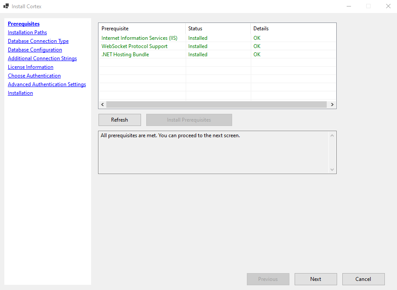Open the Choose Authentication step
Viewport: 397px width, 290px height.
(x=34, y=75)
